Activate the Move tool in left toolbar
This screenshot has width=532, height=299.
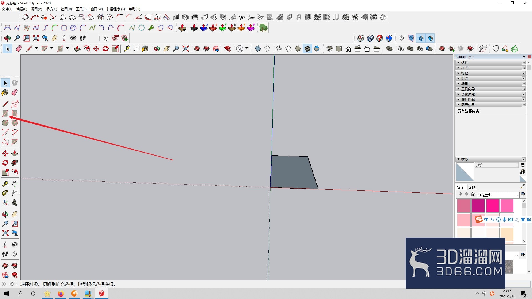(x=5, y=153)
